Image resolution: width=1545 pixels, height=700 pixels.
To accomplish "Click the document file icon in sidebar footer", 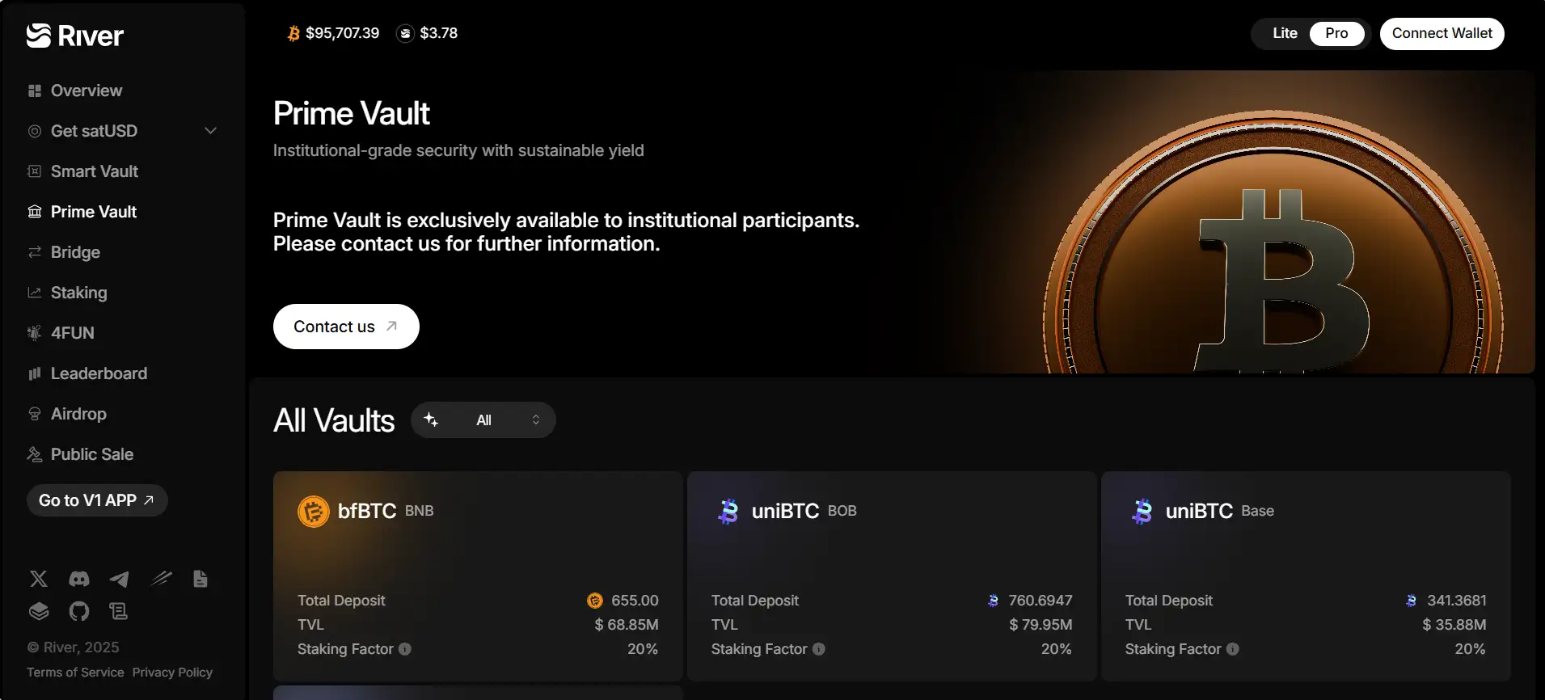I will click(x=201, y=579).
